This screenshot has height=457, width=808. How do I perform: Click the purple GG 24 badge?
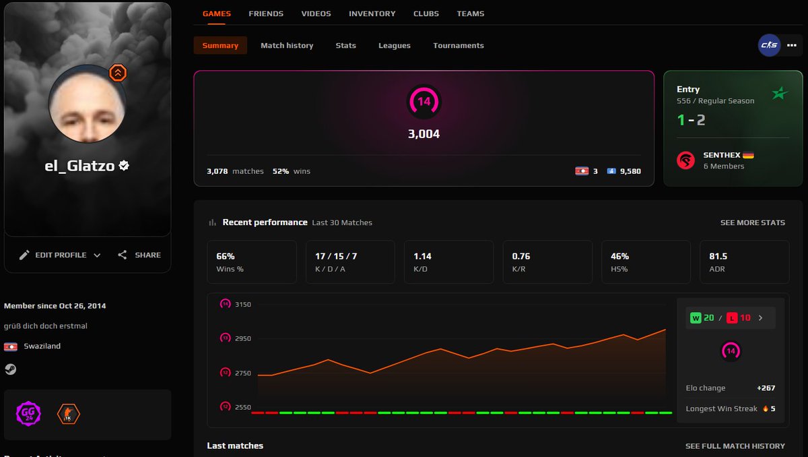[x=29, y=414]
